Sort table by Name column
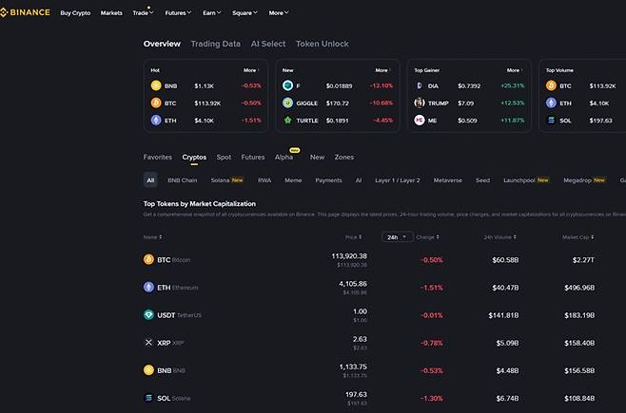Screen dimensions: 626x413 point(152,236)
